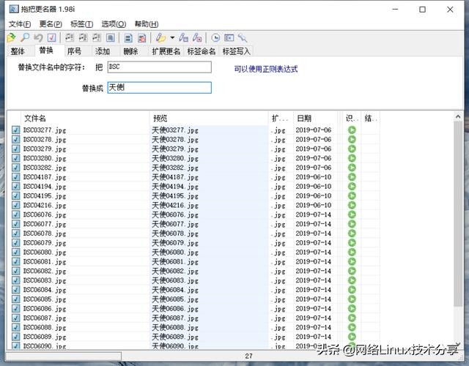Click the app icon in the title bar
This screenshot has height=366, width=469.
tap(14, 10)
